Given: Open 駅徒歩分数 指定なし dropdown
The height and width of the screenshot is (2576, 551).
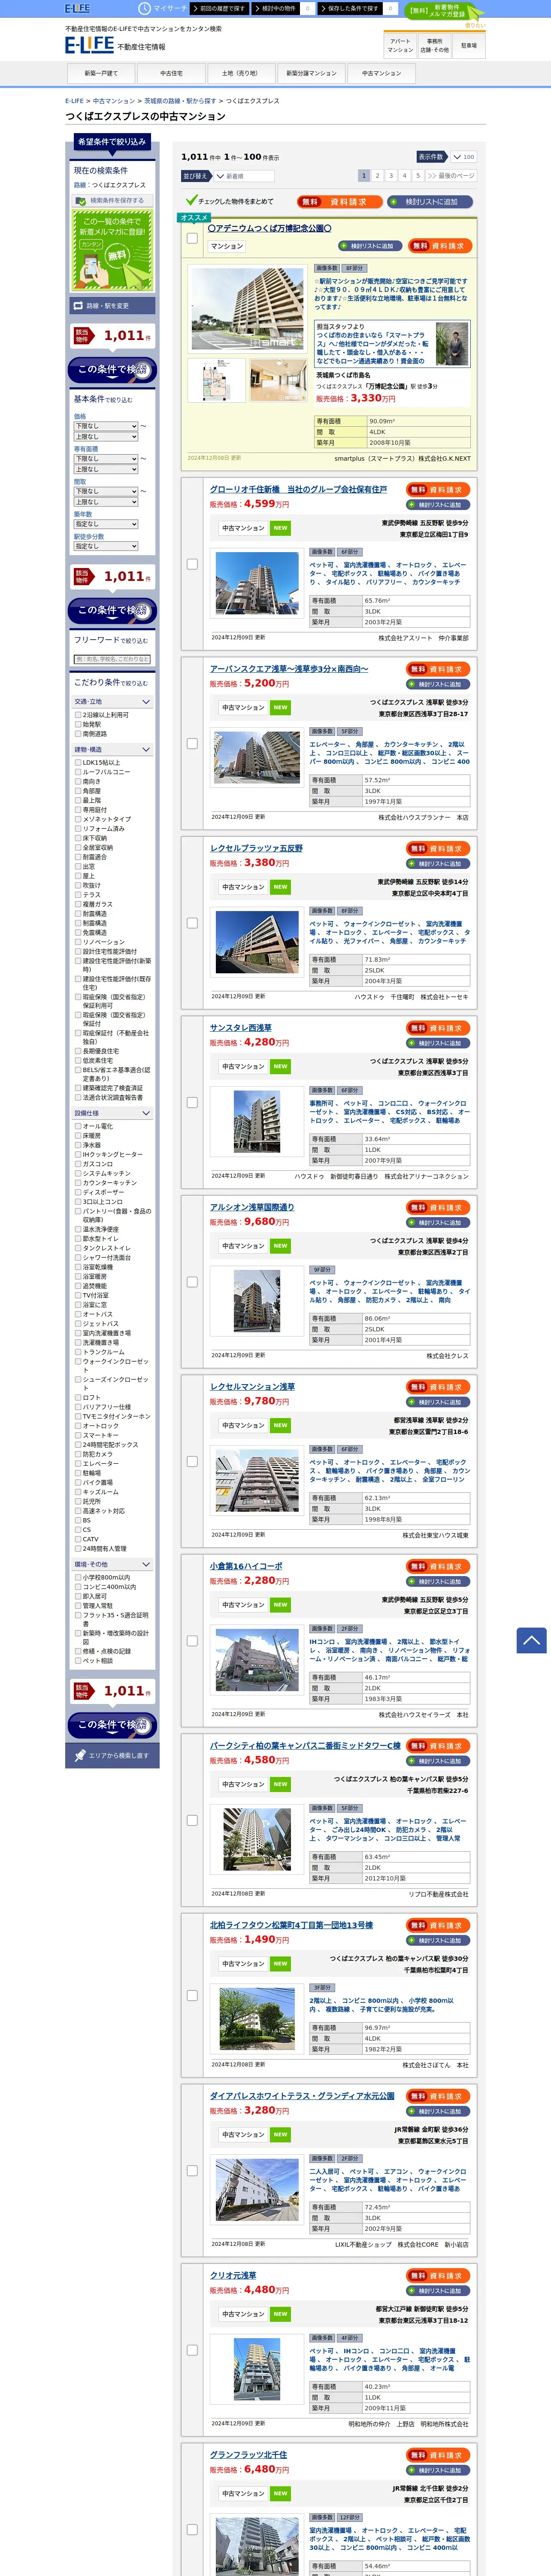Looking at the screenshot, I should point(105,546).
